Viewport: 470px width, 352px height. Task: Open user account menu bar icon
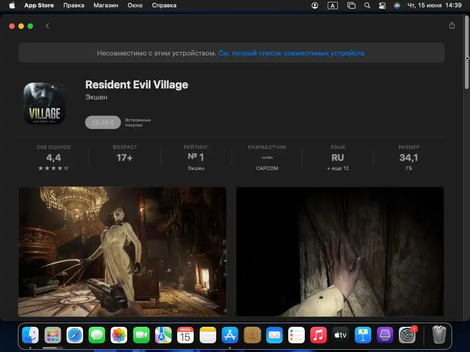click(x=315, y=5)
